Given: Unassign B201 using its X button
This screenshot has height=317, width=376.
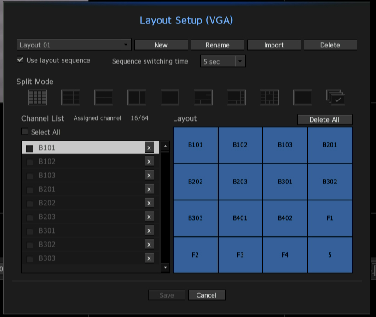Looking at the screenshot, I should (149, 189).
